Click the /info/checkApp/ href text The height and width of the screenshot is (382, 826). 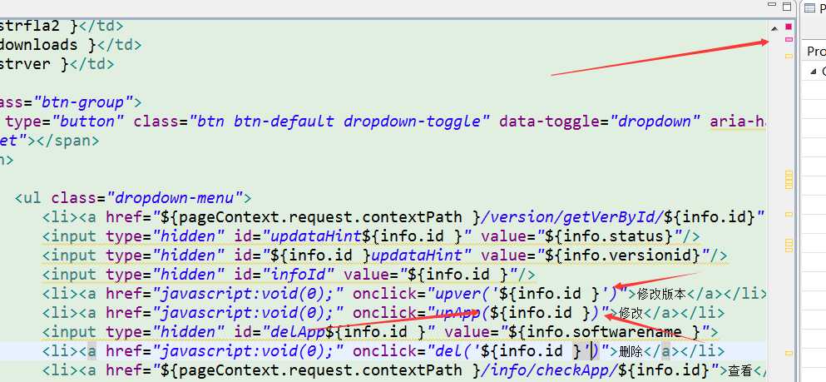tap(550, 370)
